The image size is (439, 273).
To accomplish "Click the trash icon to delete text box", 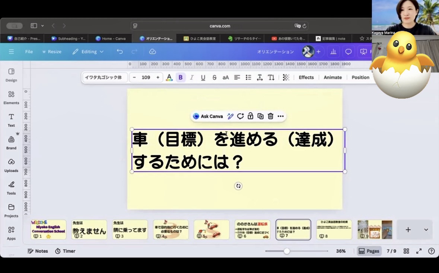I will [271, 116].
